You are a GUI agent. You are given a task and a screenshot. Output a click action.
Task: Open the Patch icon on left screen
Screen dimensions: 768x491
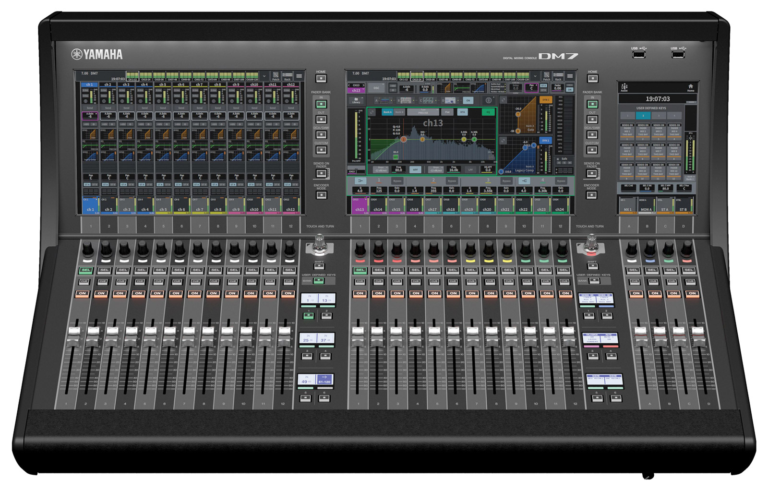(276, 76)
